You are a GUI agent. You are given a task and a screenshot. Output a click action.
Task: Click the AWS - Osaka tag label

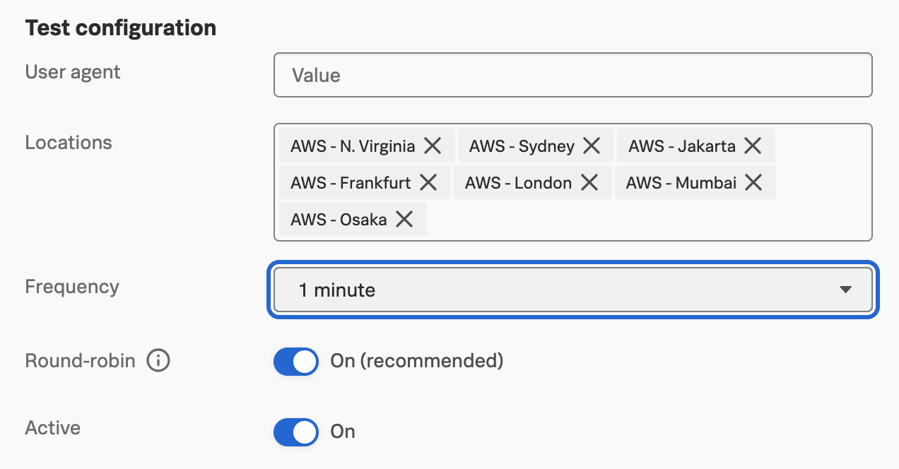(x=339, y=220)
